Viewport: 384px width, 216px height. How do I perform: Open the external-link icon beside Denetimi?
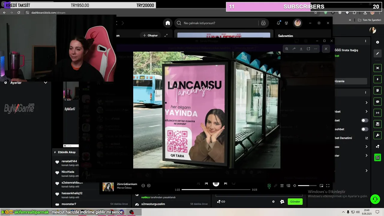coord(366,138)
